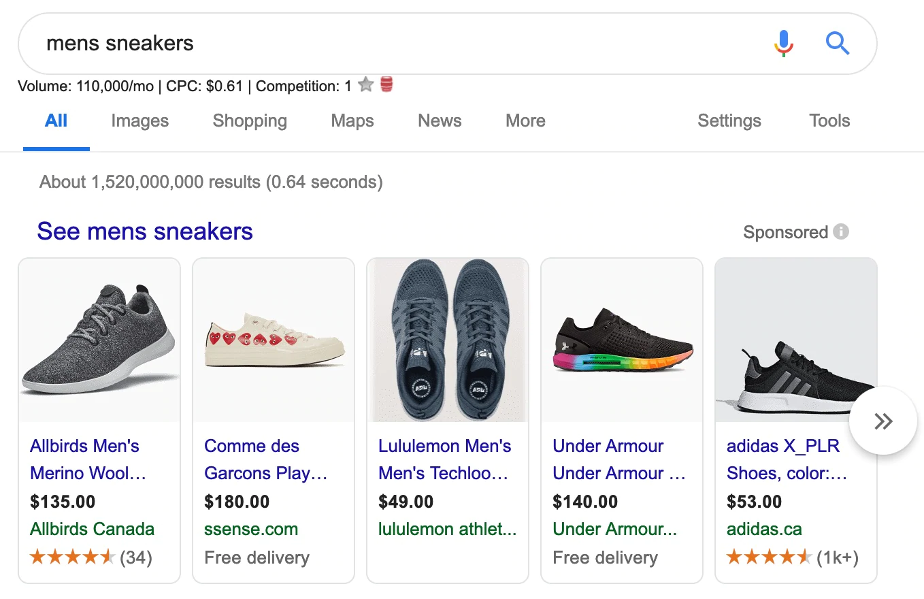
Task: Click the See mens sneakers link
Action: [145, 231]
